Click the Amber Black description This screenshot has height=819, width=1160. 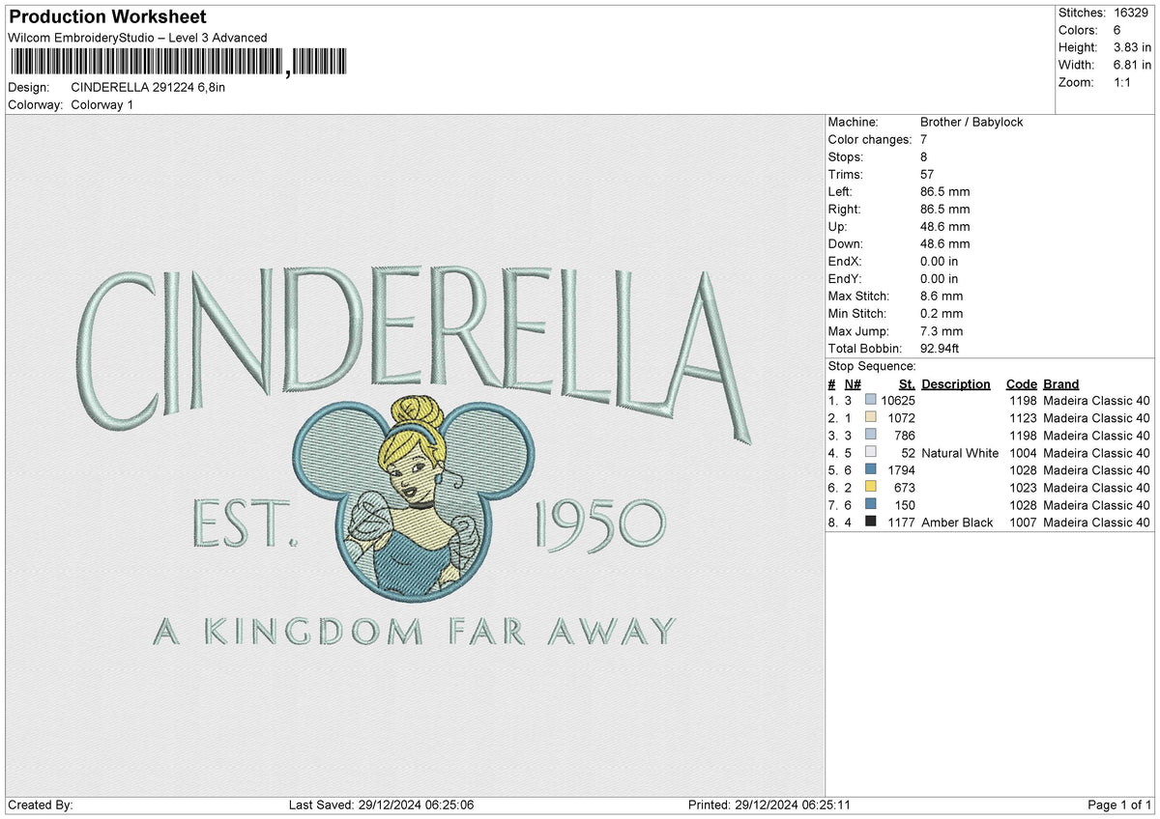click(x=957, y=522)
